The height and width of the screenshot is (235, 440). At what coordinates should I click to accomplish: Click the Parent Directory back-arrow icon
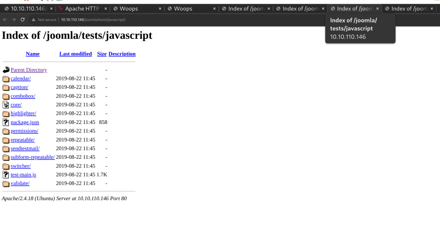(6, 70)
